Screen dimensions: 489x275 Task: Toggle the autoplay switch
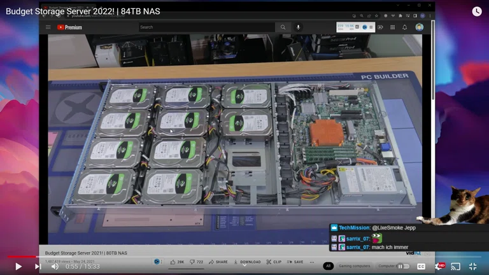tap(404, 266)
